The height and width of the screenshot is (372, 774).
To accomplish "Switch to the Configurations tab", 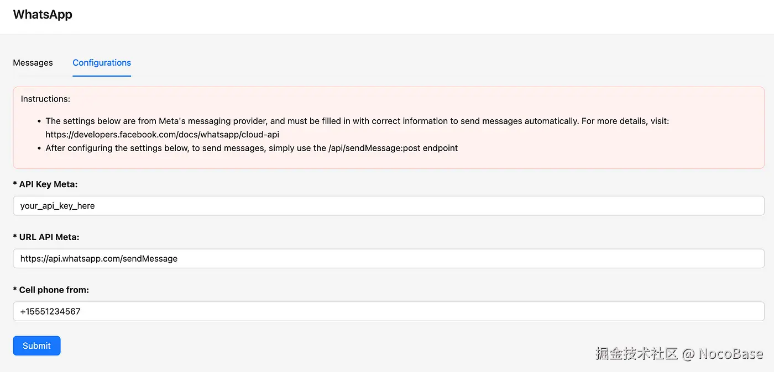I will 101,62.
